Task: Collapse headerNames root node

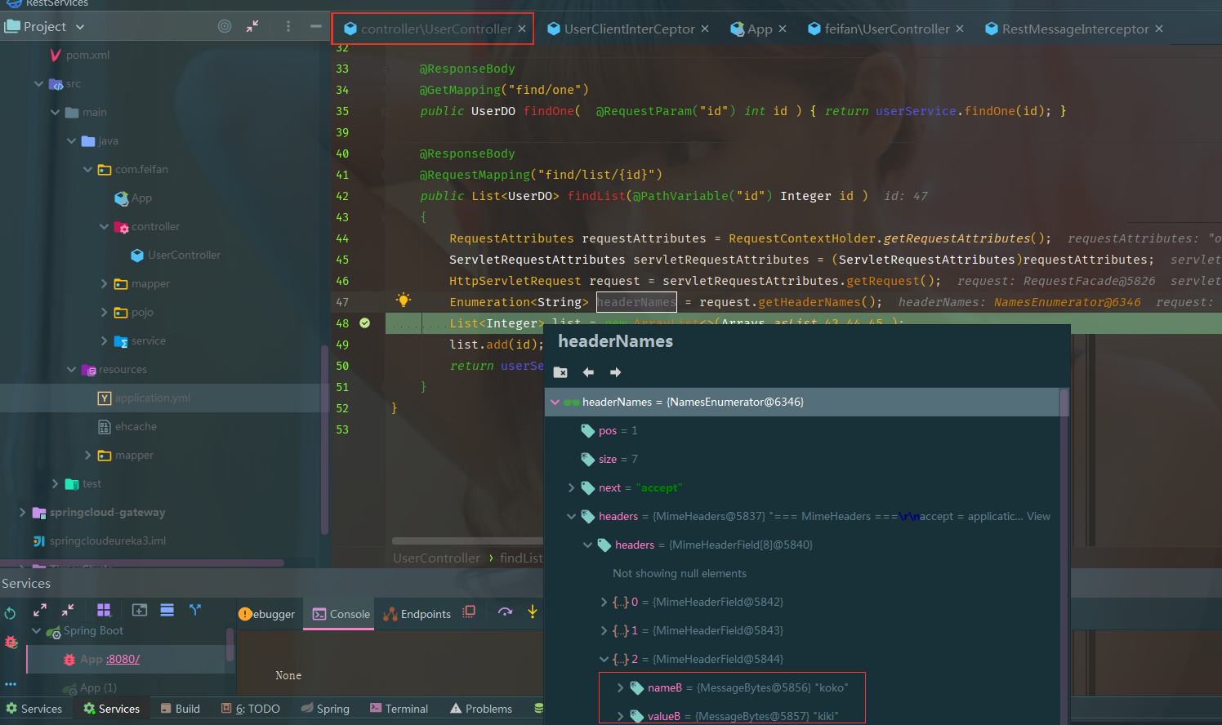Action: click(x=555, y=402)
